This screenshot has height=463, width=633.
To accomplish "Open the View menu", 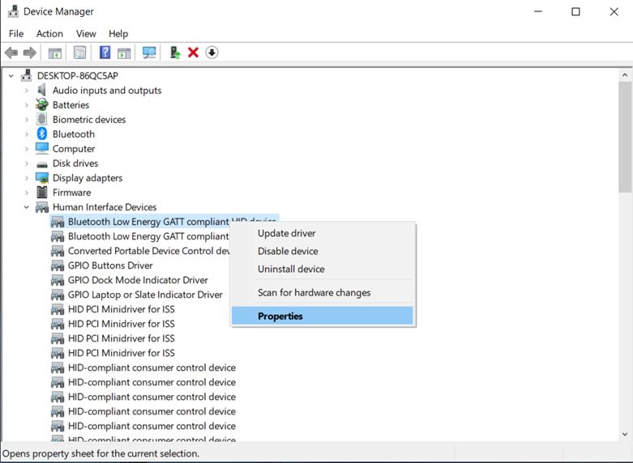I will [86, 33].
